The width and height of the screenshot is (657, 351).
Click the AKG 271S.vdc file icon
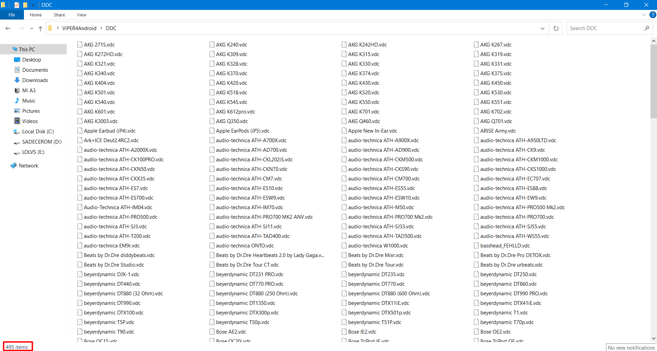pos(80,44)
